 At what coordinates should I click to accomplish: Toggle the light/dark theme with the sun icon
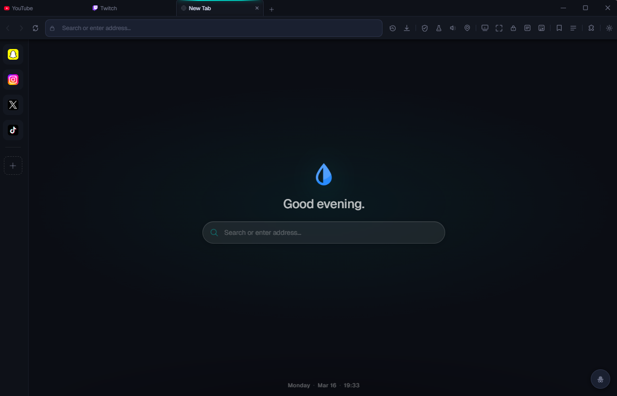[609, 28]
